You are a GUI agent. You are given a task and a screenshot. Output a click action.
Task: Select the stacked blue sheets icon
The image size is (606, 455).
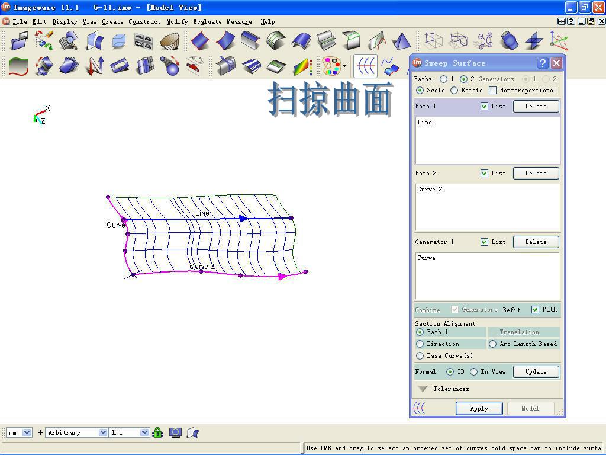click(69, 66)
